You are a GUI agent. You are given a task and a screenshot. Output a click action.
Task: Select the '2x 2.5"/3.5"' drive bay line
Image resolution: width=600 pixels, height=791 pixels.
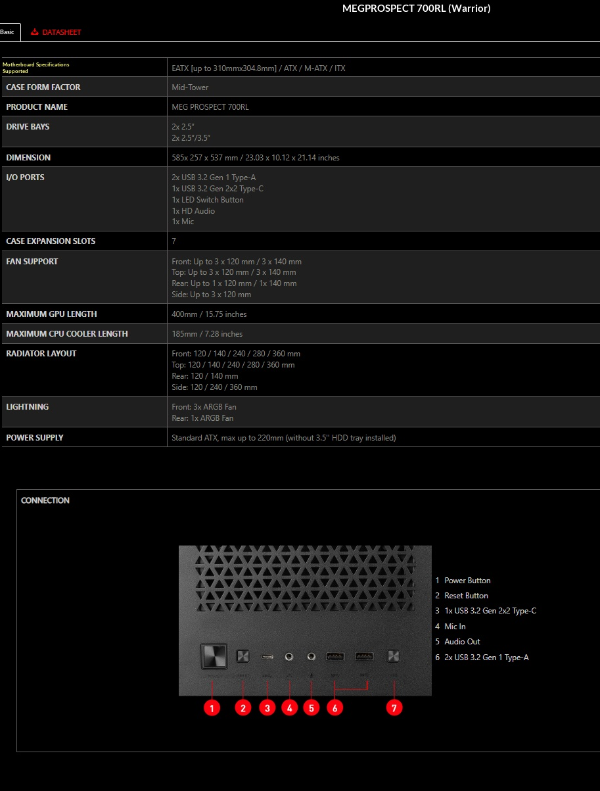pyautogui.click(x=191, y=138)
